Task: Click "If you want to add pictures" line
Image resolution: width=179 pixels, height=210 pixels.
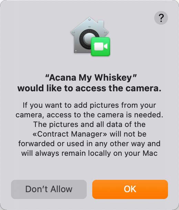Action: (89, 105)
